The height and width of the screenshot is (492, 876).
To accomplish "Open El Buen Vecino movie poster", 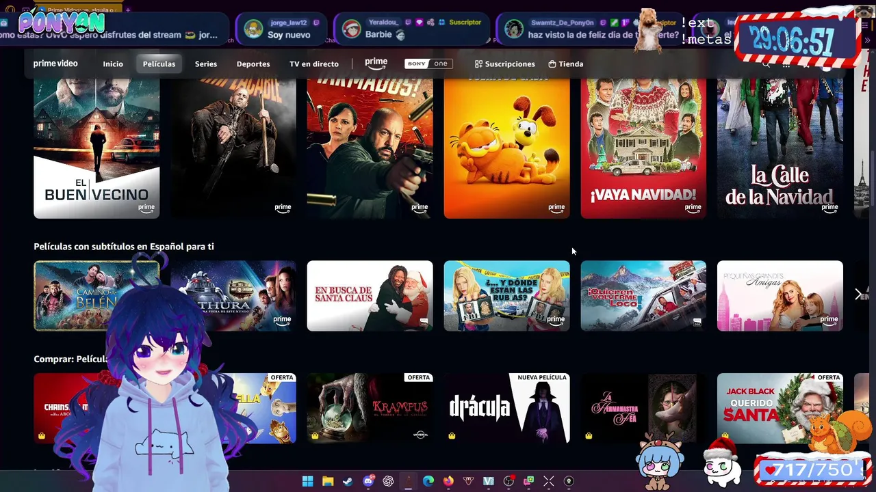I will click(96, 148).
